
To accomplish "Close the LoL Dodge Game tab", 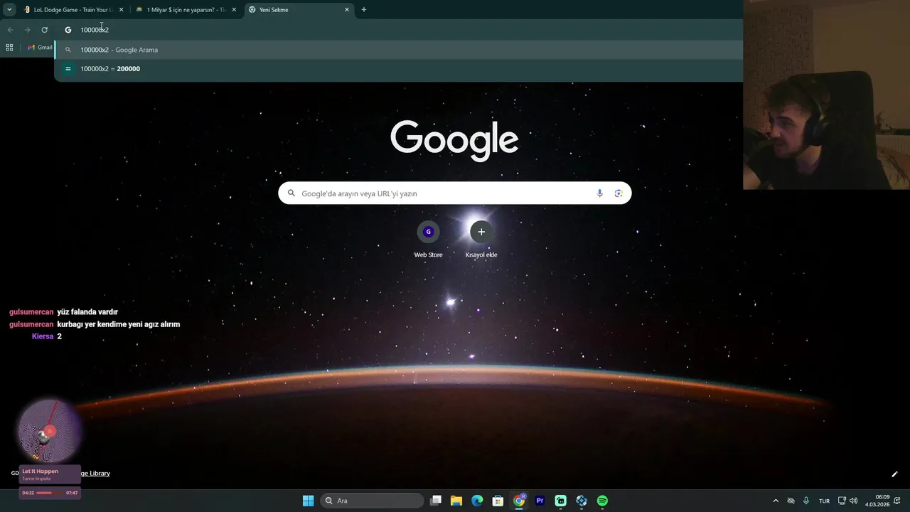I will [x=121, y=10].
